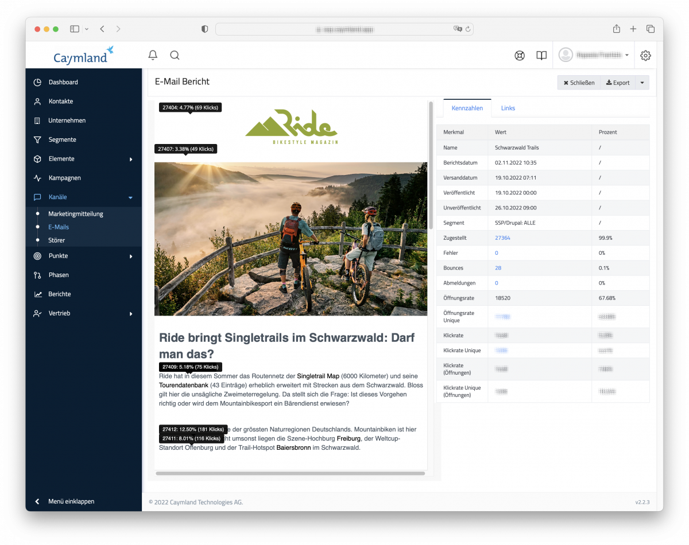Open the documentation book icon
The width and height of the screenshot is (689, 545).
pos(541,56)
